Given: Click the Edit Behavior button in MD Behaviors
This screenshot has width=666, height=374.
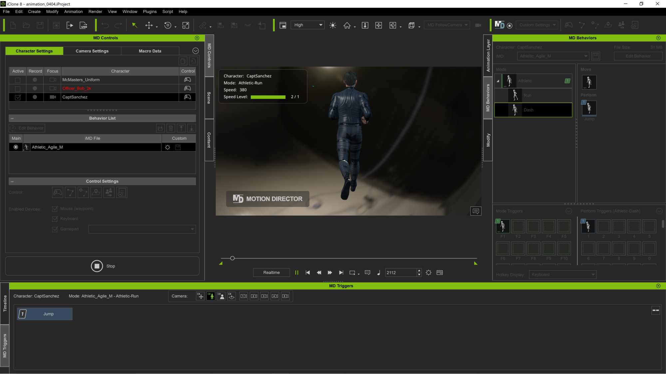Looking at the screenshot, I should click(x=638, y=56).
